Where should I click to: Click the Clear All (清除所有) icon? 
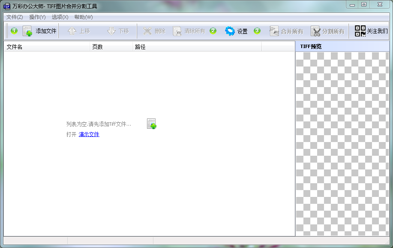tap(177, 31)
